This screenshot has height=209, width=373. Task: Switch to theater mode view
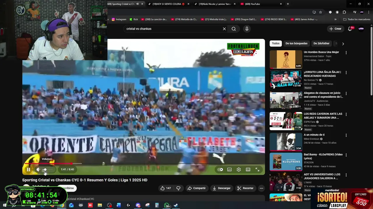(248, 170)
